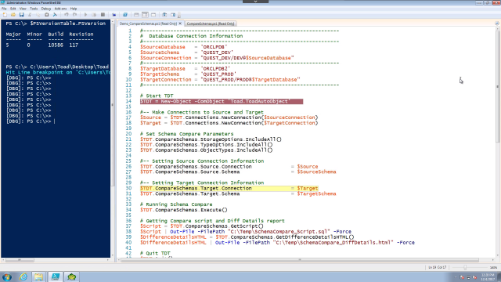Switch to Demo_CompareSchemas.ps1 tab
This screenshot has height=282, width=501.
click(148, 23)
